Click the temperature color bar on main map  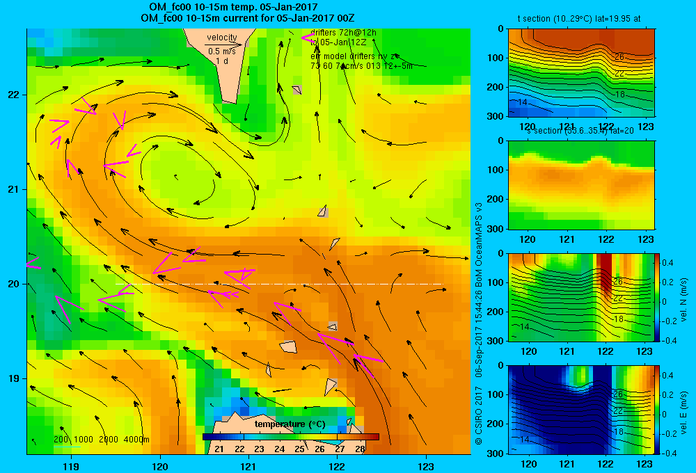291,437
